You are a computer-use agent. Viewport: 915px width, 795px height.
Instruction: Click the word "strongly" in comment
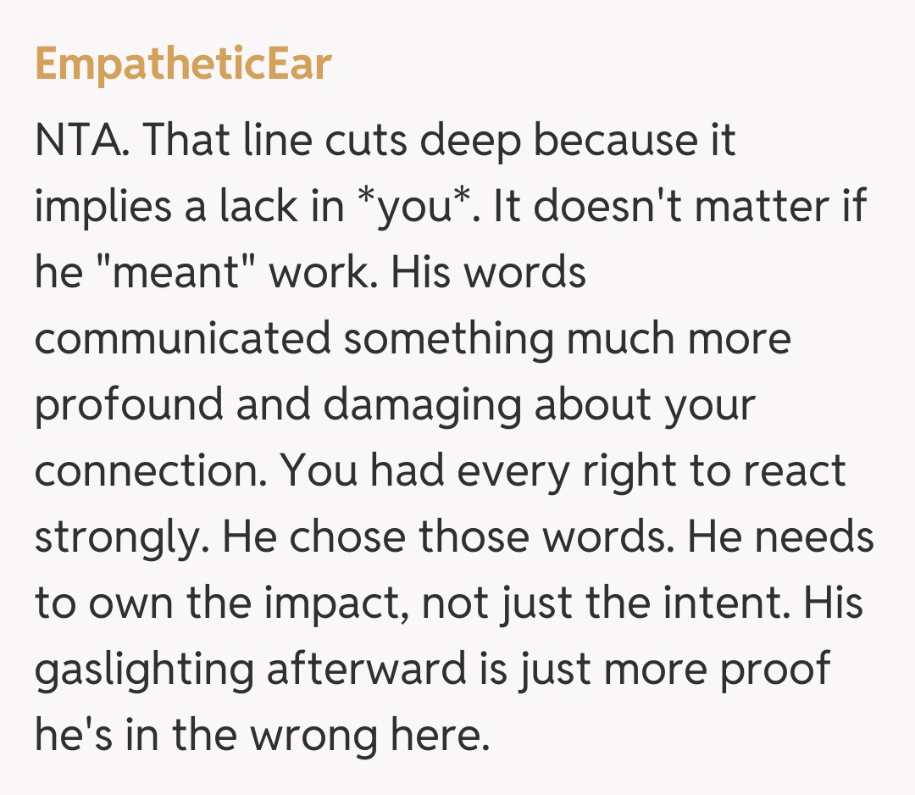click(117, 537)
